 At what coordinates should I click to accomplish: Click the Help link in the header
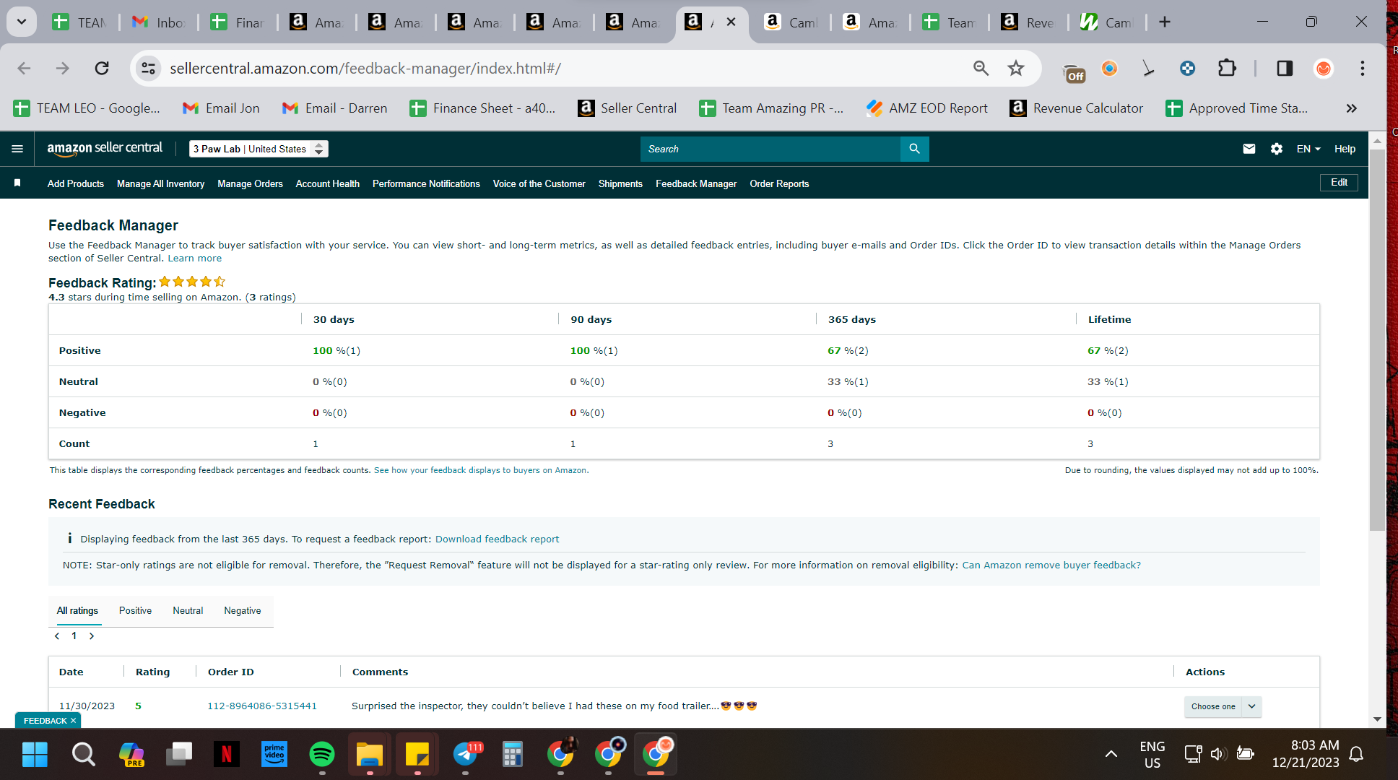pyautogui.click(x=1345, y=149)
